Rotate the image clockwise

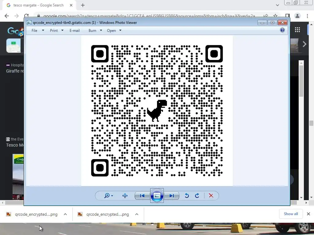click(x=197, y=196)
